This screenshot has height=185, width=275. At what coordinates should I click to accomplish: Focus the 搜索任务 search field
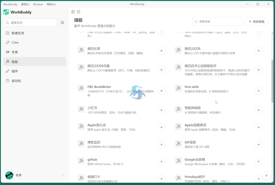click(x=30, y=22)
